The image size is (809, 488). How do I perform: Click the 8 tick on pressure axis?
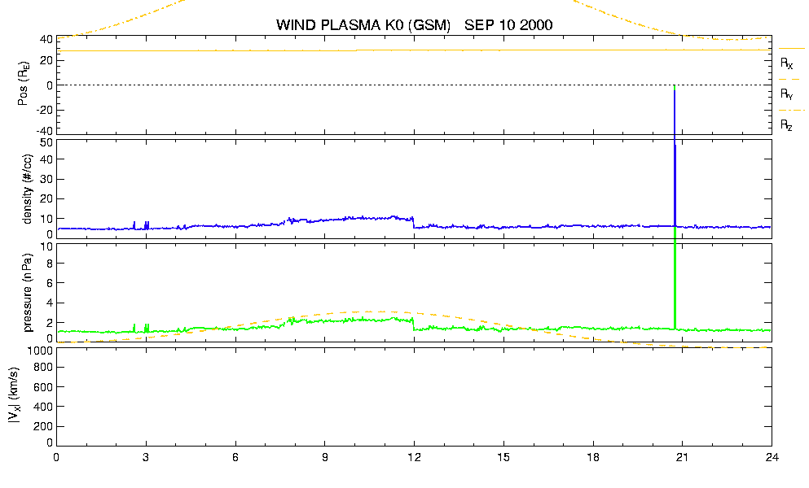point(50,264)
